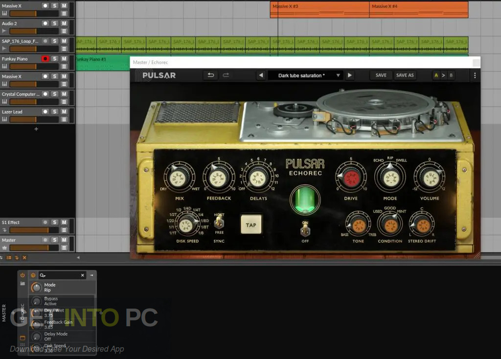Screen dimensions: 501x359
Task: Click the Mode Rip parameter knob
Action: [36, 288]
